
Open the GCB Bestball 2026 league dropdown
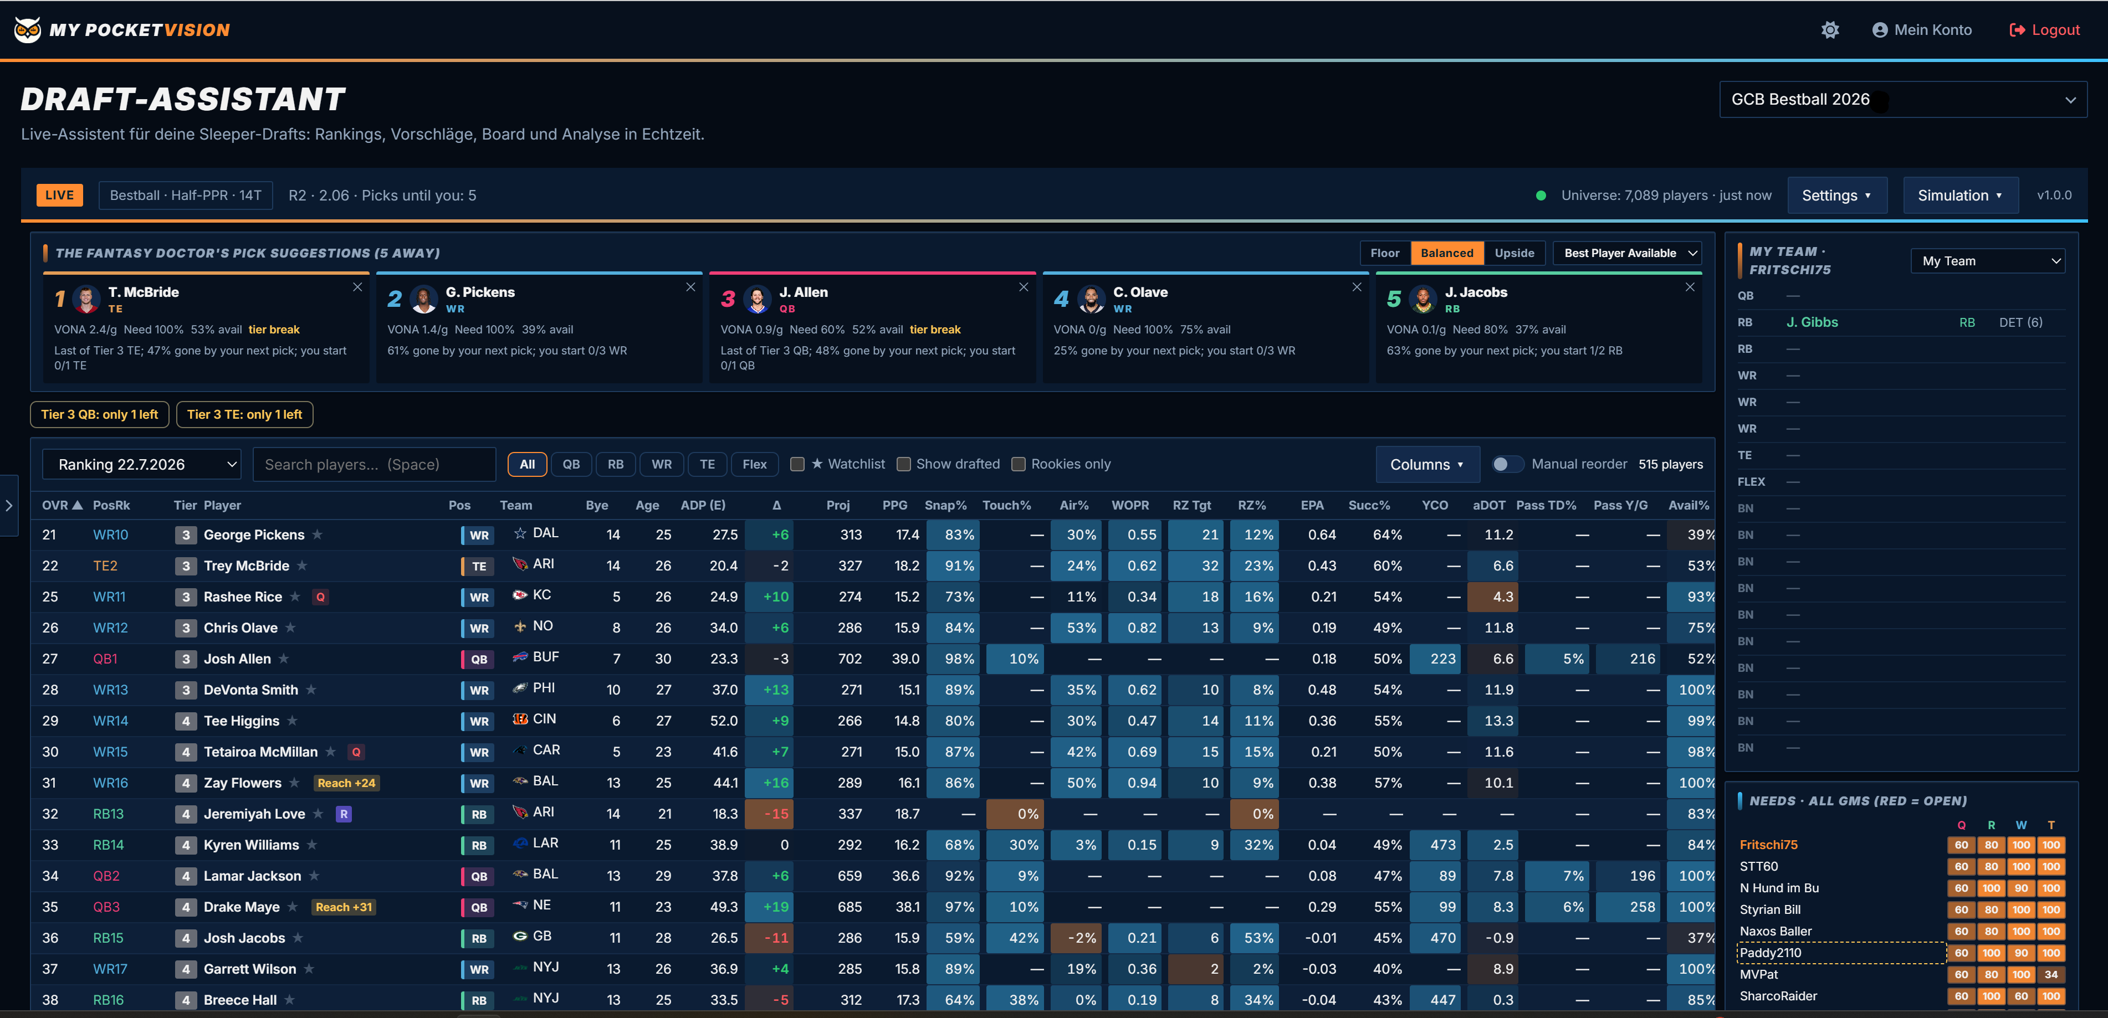1902,99
